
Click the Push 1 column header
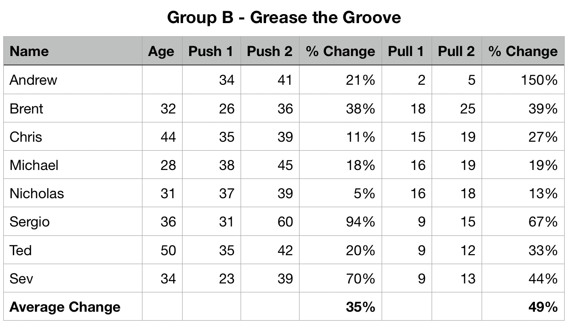(x=210, y=51)
